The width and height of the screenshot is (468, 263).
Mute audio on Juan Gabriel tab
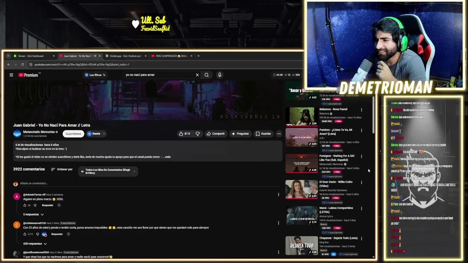click(95, 56)
